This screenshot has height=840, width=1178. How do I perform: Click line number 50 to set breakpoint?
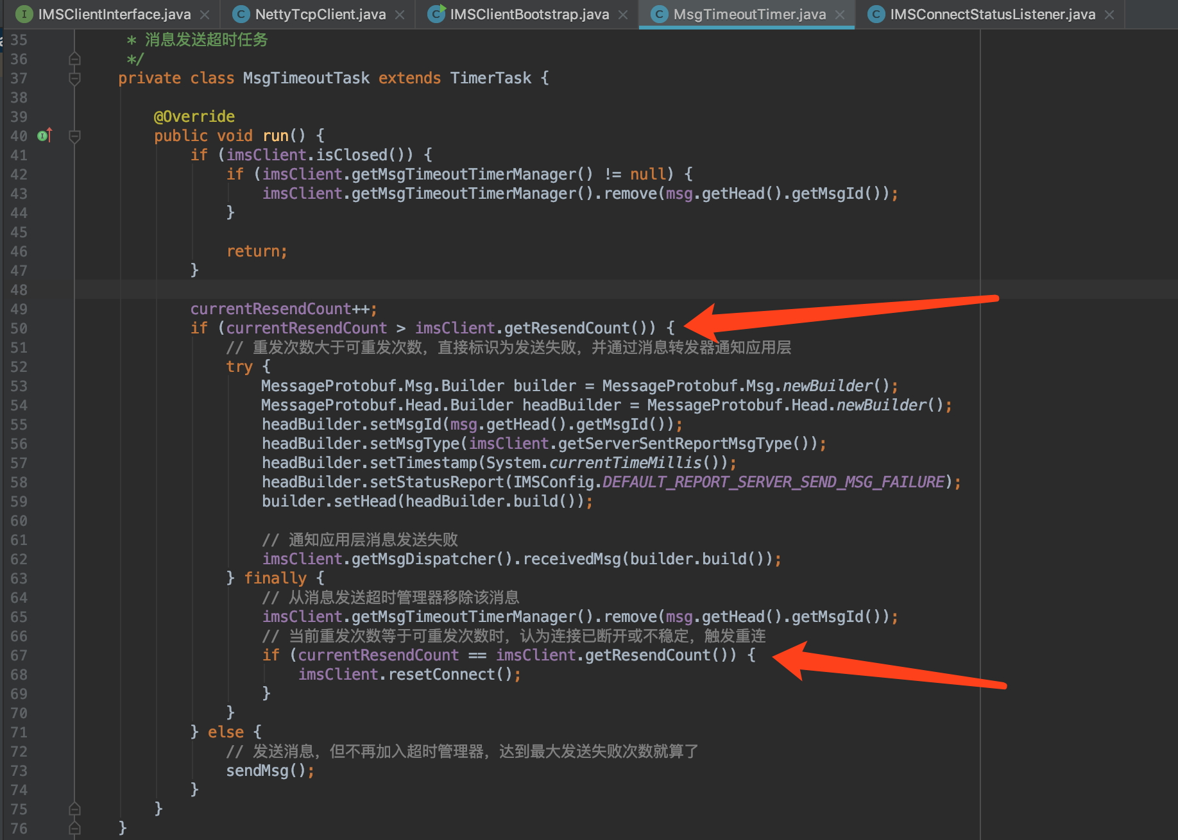pyautogui.click(x=19, y=328)
